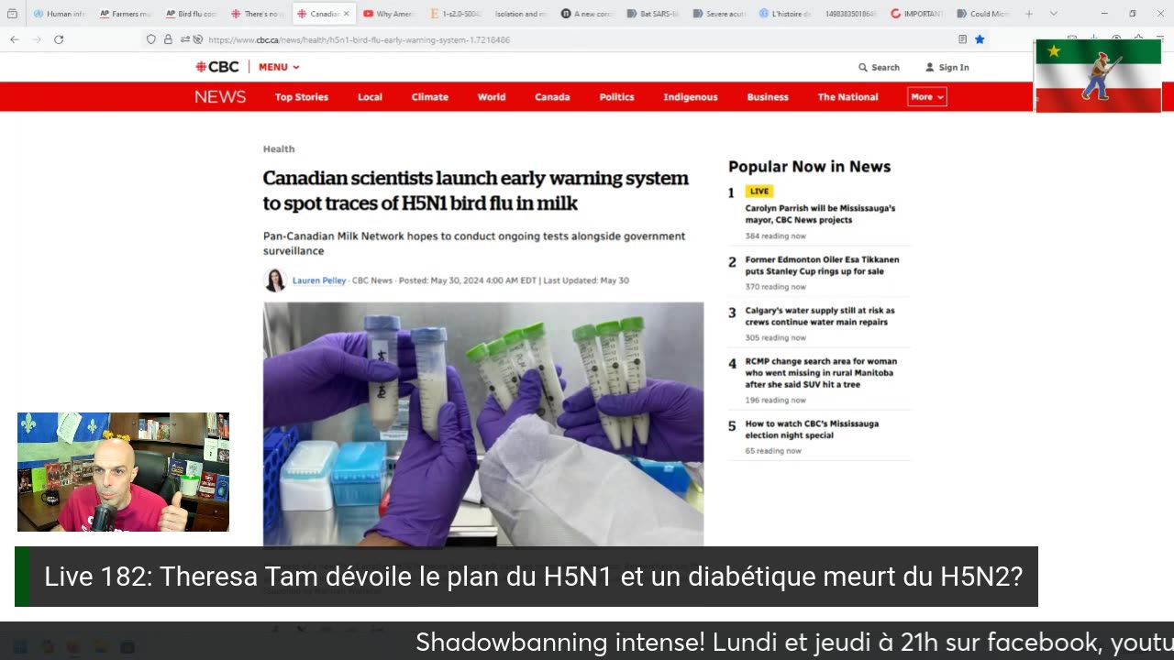The image size is (1174, 660).
Task: Switch to the 'IMPORTANT' tab
Action: point(918,14)
